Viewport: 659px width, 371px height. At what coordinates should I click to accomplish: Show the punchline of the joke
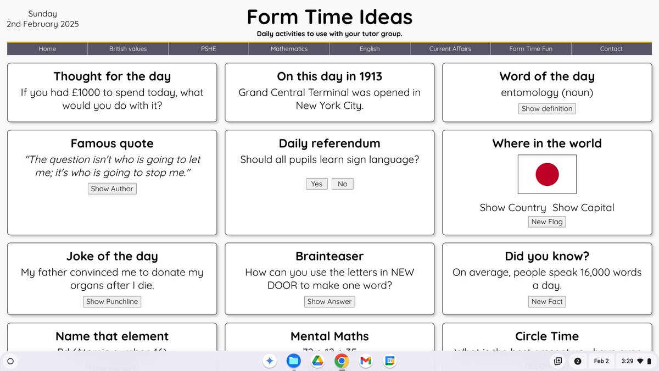(112, 301)
